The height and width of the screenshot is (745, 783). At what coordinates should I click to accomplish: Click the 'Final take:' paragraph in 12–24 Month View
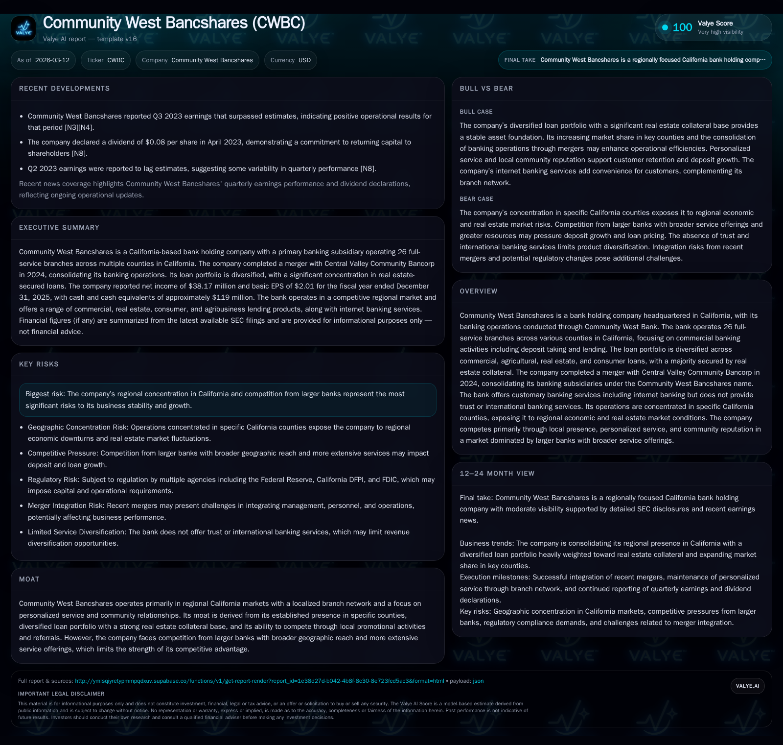[x=607, y=509]
